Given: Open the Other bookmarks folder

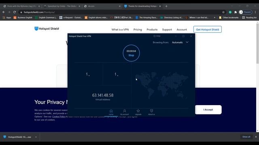Looking at the screenshot, I should click(229, 18).
